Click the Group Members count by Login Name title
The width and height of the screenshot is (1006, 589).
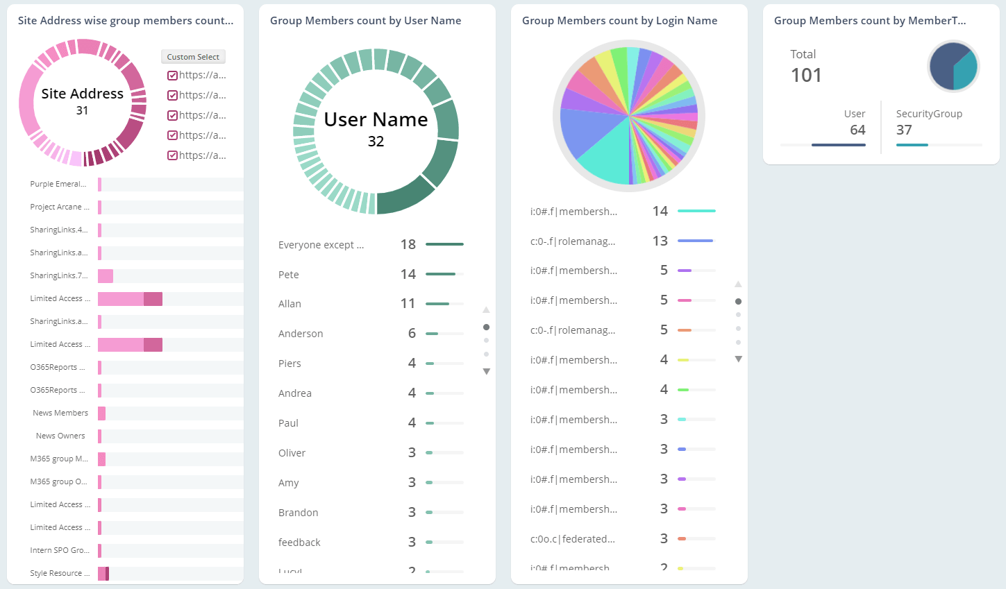620,20
